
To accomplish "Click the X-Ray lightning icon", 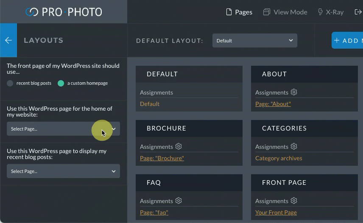I will pyautogui.click(x=320, y=12).
